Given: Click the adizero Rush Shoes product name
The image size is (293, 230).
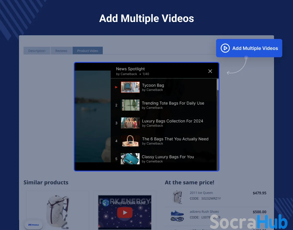Looking at the screenshot, I should [204, 212].
